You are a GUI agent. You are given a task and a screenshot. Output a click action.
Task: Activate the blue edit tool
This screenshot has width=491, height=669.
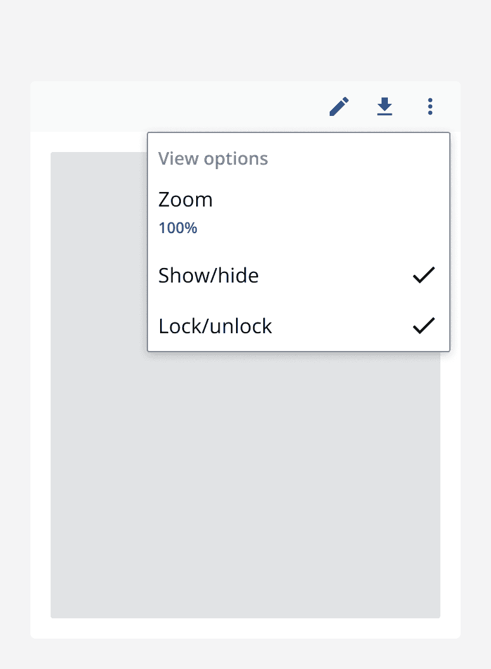pyautogui.click(x=339, y=106)
